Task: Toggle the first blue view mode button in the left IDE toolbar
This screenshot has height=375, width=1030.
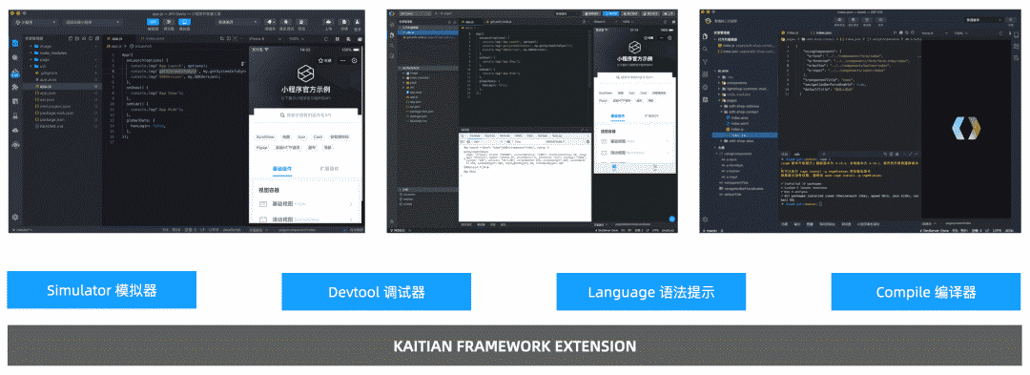Action: point(153,22)
